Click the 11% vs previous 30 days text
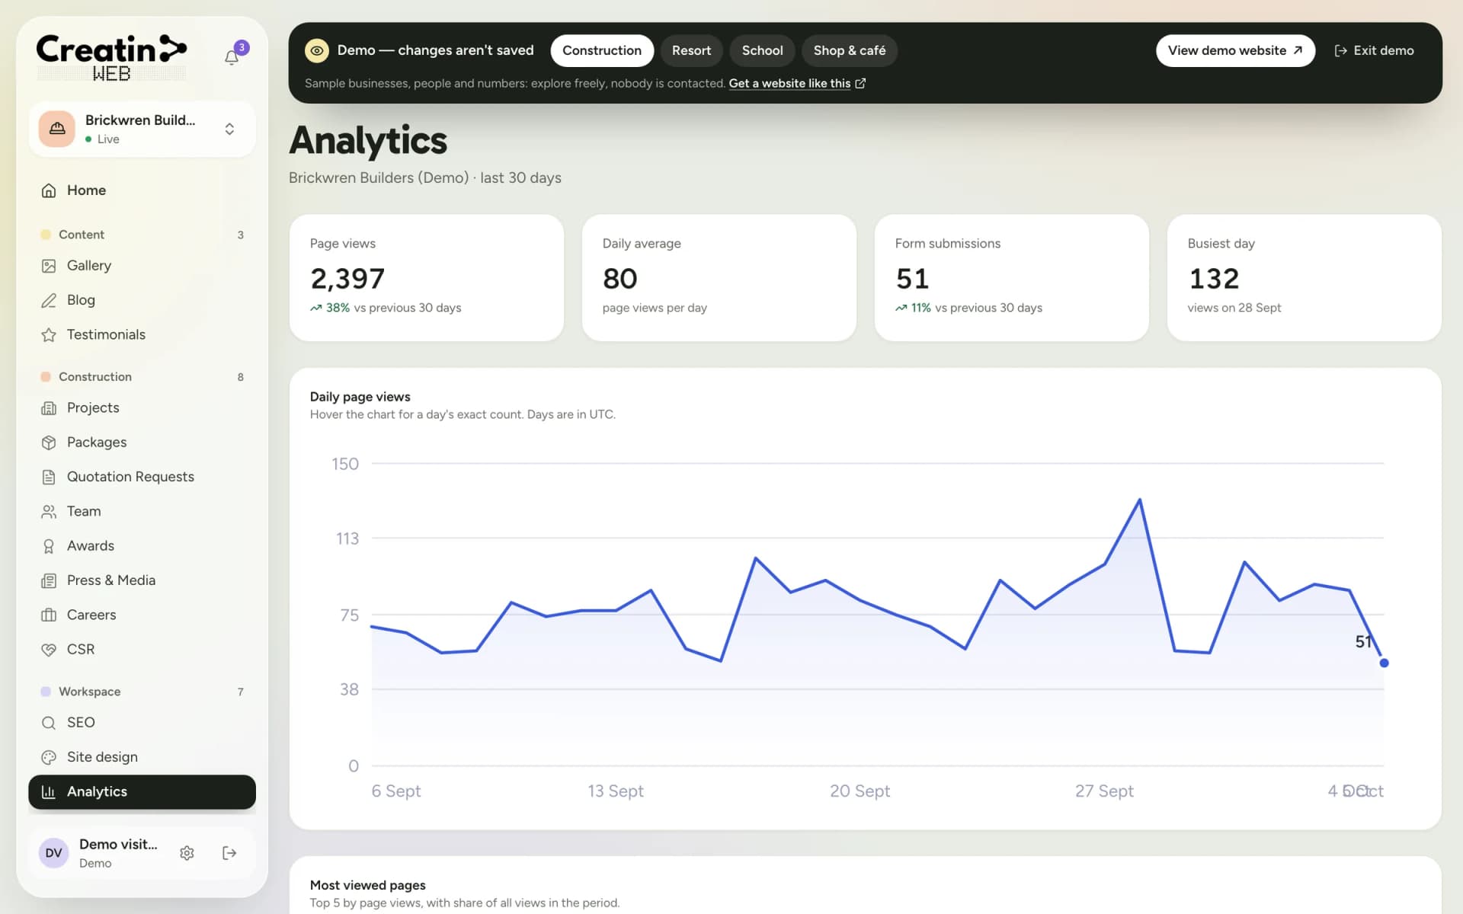The width and height of the screenshot is (1463, 914). [x=968, y=308]
